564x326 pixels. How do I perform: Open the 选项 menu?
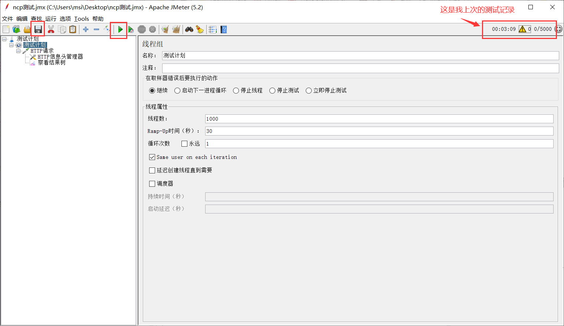pos(65,19)
